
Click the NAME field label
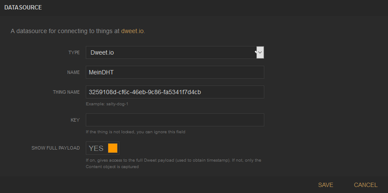pos(74,72)
